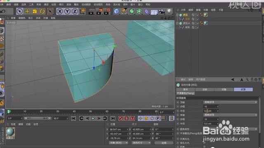
Task: Click the material tag on 挤压
Action: [205, 15]
